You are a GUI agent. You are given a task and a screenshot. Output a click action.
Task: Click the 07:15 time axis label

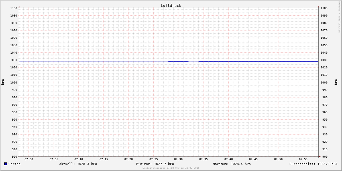click(x=104, y=159)
